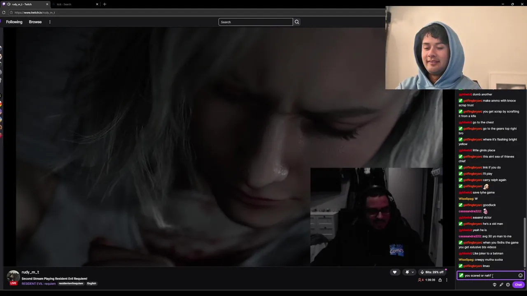Toggle the notification bell for the channel

pos(407,272)
